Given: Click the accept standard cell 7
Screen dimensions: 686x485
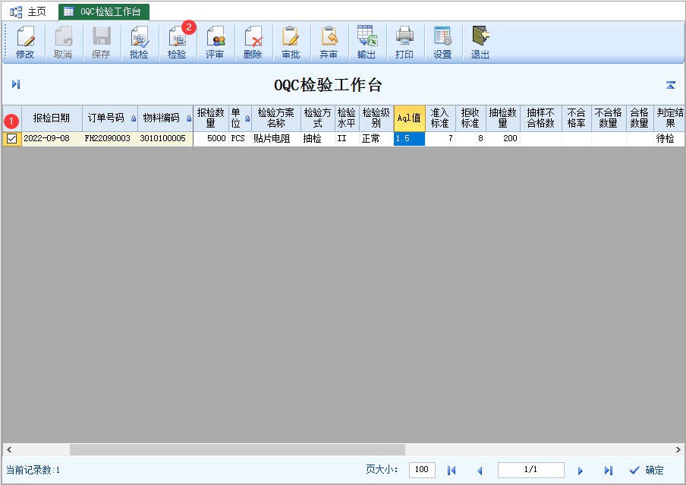Looking at the screenshot, I should pos(440,139).
